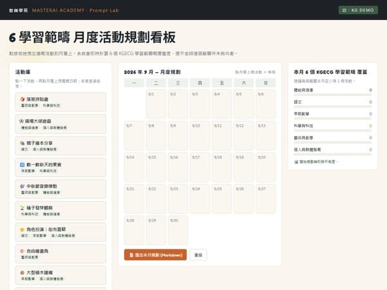The height and width of the screenshot is (290, 387).
Task: Select the 9/1 calendar day cell
Action: pos(156,104)
